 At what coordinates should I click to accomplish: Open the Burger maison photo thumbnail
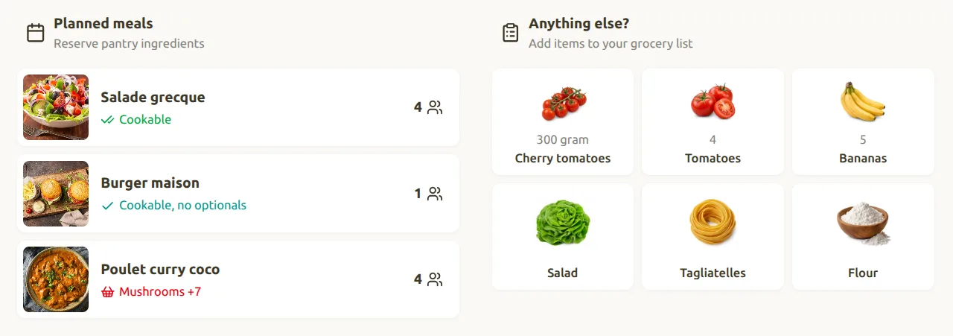coord(56,194)
